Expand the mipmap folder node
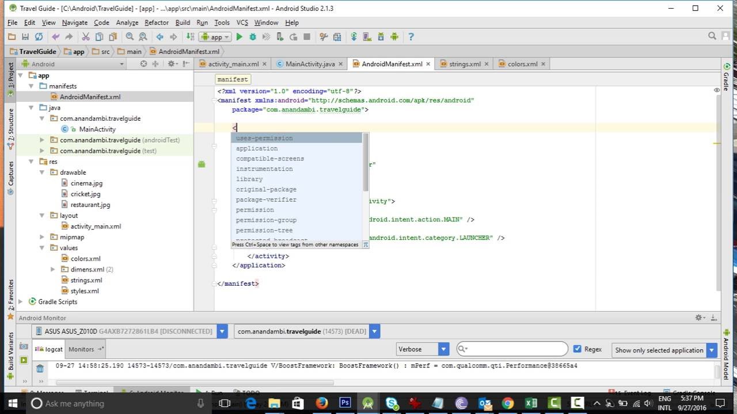Viewport: 737px width, 414px height. (x=42, y=237)
